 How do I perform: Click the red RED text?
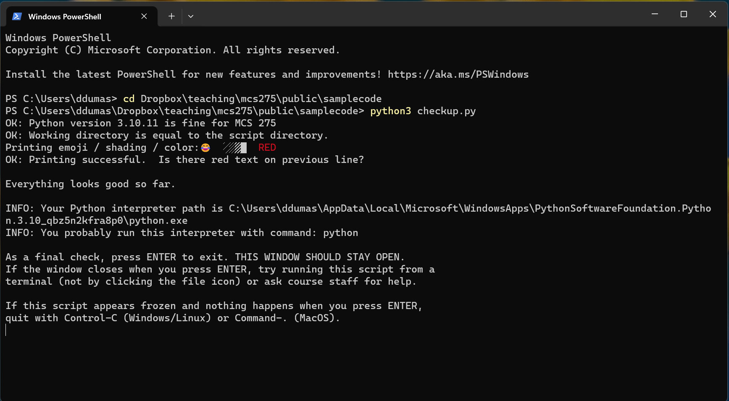[x=267, y=147]
